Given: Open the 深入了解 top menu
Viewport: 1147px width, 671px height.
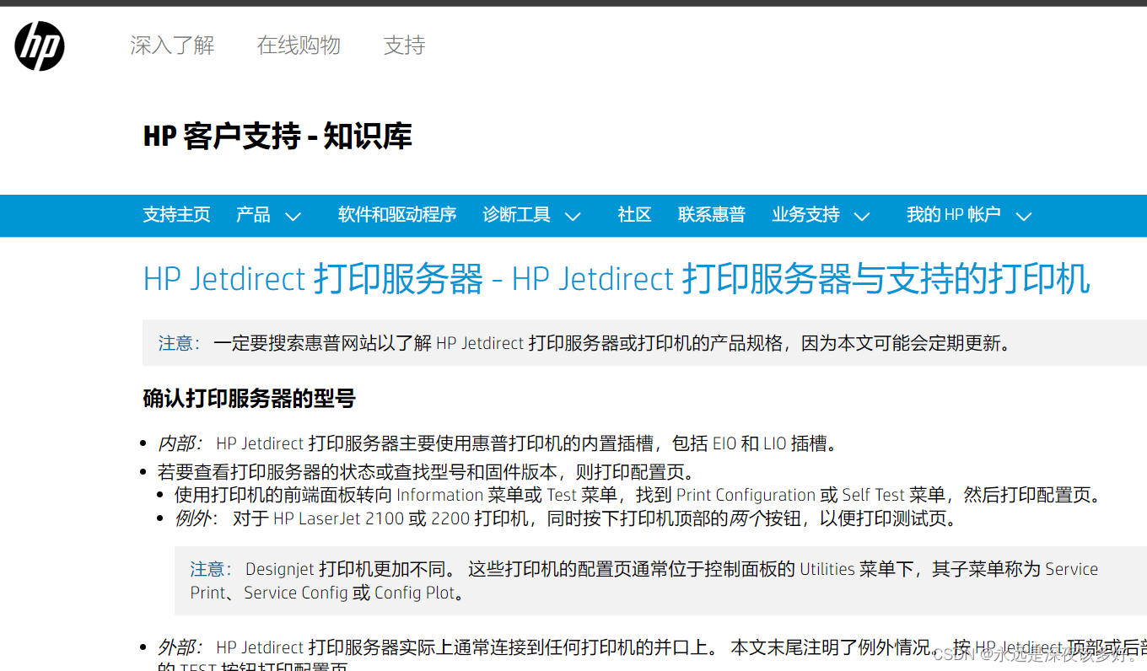Looking at the screenshot, I should click(172, 46).
